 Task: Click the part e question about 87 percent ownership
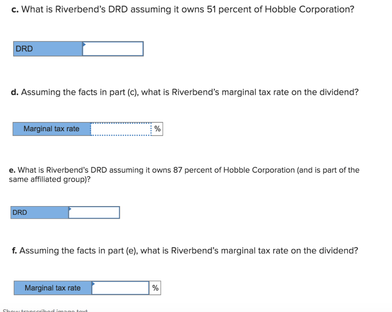[184, 170]
